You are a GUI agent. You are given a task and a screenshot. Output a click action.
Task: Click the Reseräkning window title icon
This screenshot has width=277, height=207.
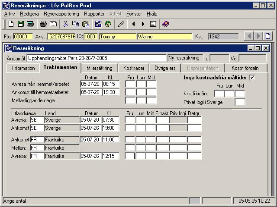(x=9, y=48)
